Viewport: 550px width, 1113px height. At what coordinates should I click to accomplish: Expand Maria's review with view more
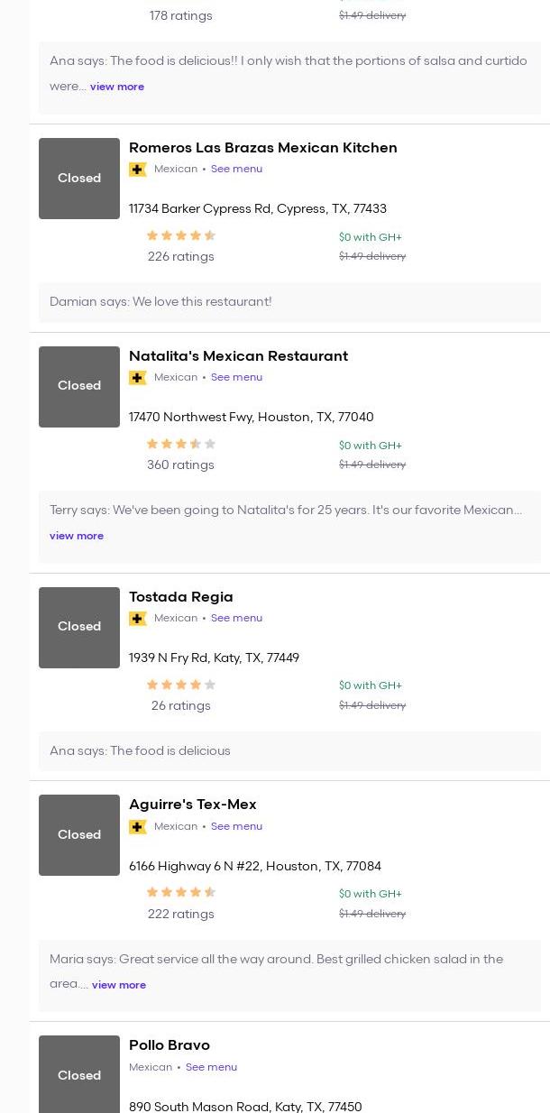[119, 986]
